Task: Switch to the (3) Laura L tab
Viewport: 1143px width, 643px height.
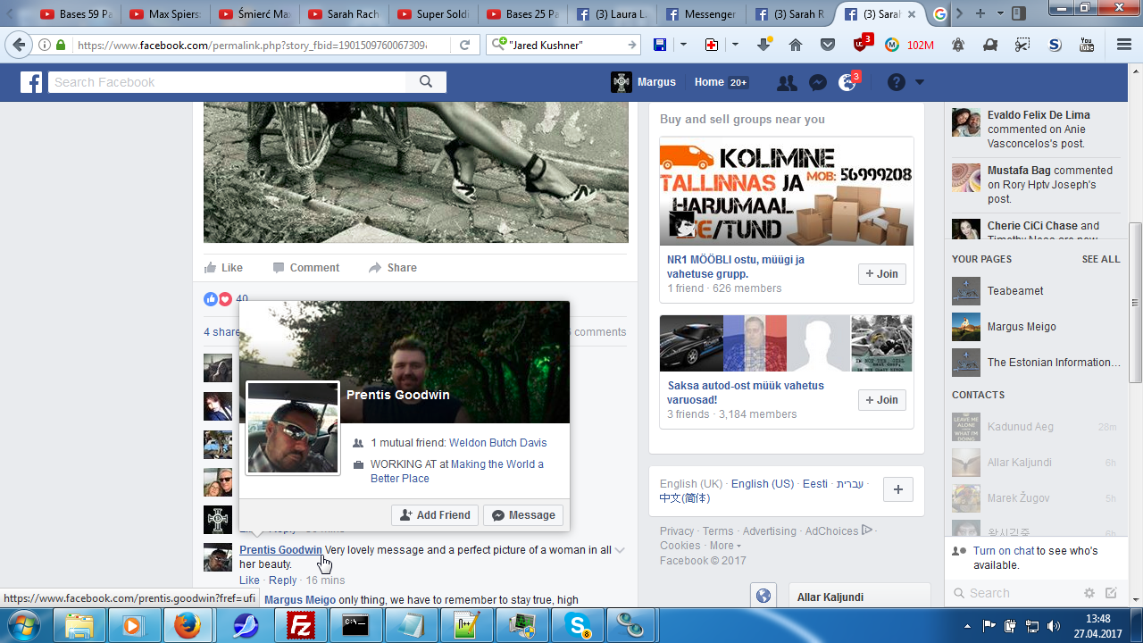Action: (x=611, y=14)
